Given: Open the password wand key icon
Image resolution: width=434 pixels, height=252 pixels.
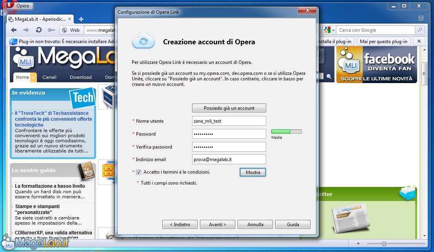Looking at the screenshot, I should [51, 30].
